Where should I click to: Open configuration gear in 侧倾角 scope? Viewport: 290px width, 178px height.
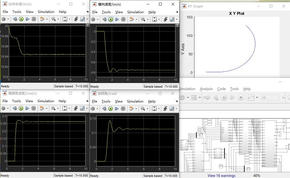point(93,109)
